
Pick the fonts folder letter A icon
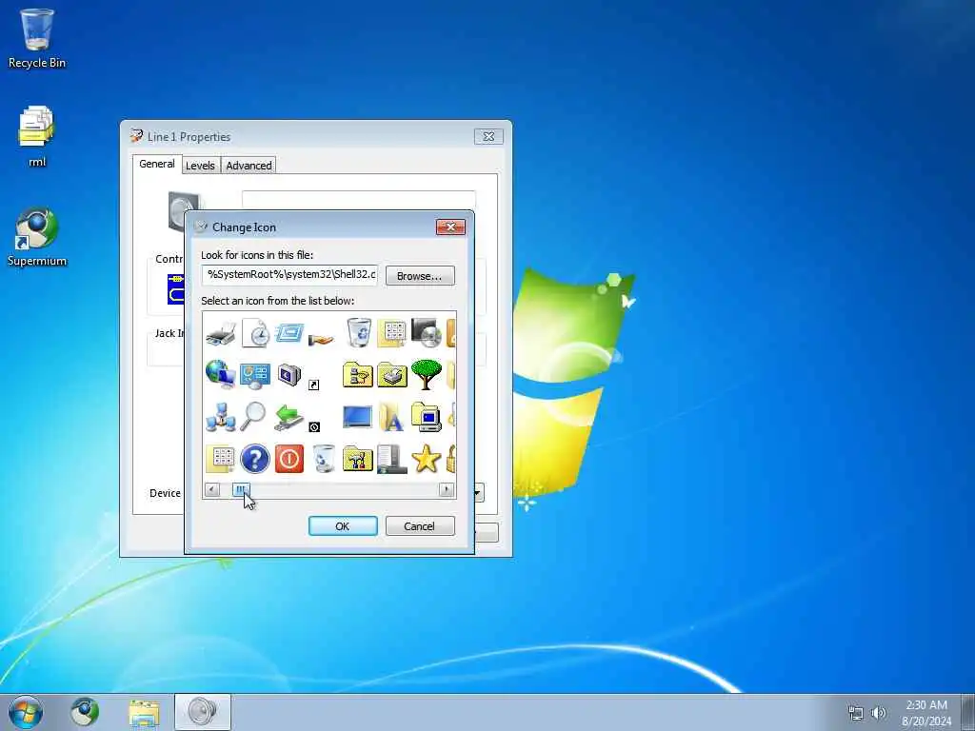[391, 417]
